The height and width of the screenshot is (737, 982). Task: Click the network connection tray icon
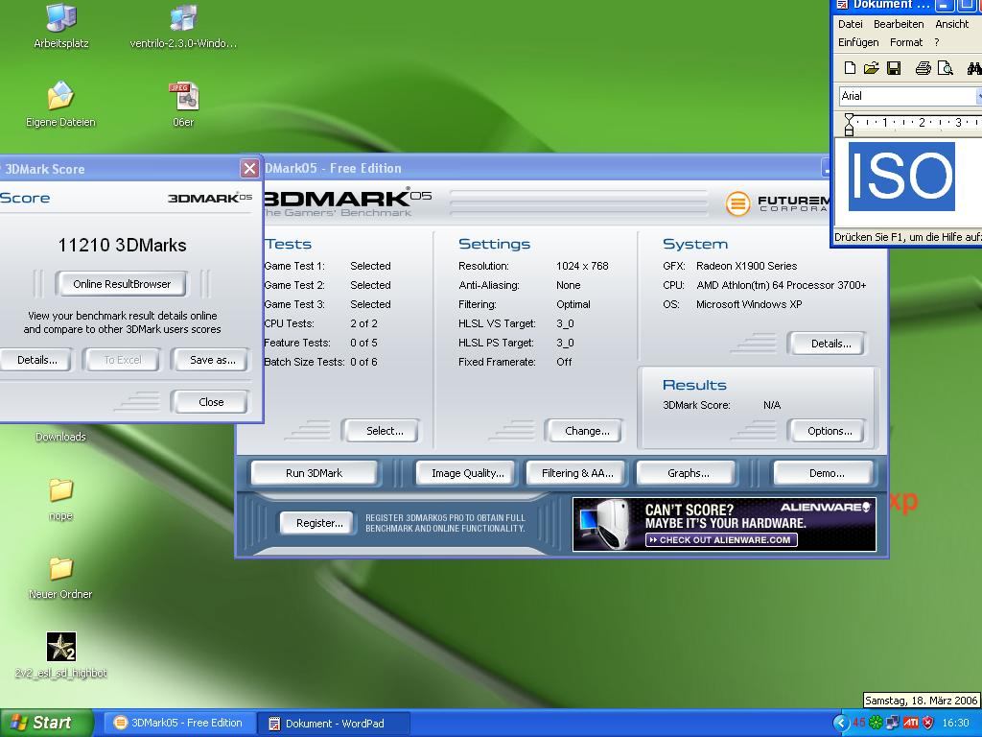click(x=893, y=723)
